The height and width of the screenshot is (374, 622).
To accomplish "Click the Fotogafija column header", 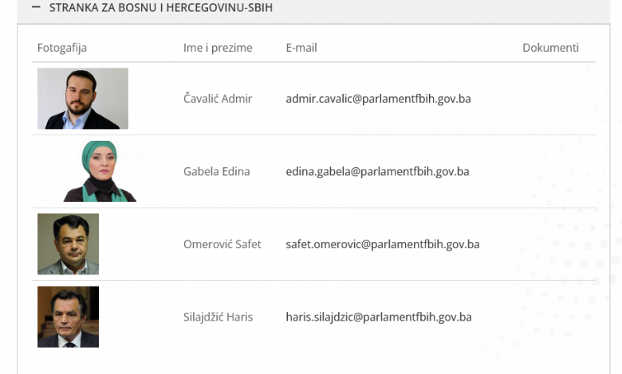I will 62,48.
